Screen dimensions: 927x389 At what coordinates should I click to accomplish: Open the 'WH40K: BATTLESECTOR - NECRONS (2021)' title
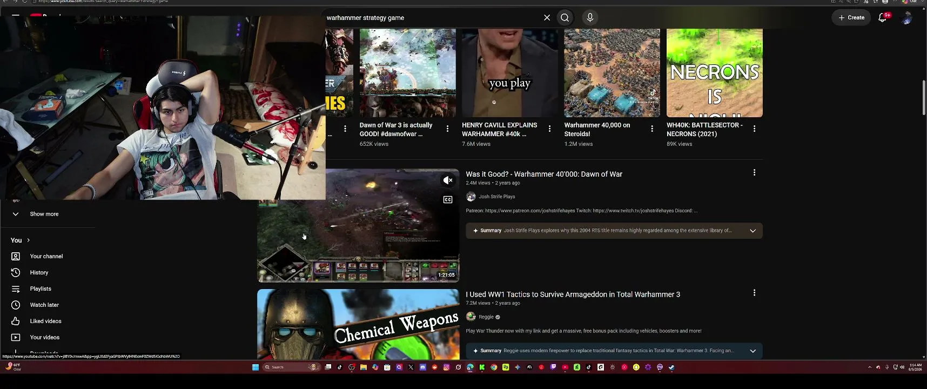[704, 130]
